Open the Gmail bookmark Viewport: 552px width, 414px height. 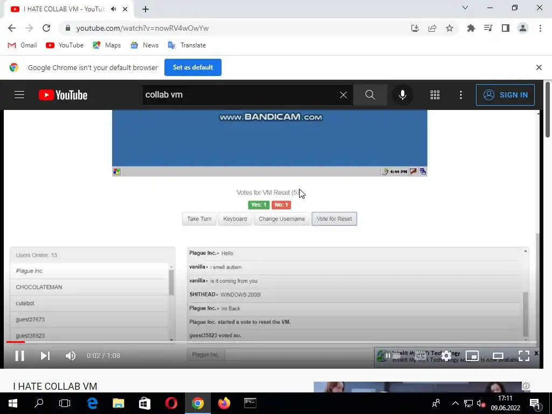point(22,45)
